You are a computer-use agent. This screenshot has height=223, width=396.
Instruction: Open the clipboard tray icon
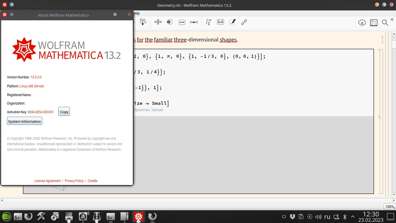(x=301, y=217)
